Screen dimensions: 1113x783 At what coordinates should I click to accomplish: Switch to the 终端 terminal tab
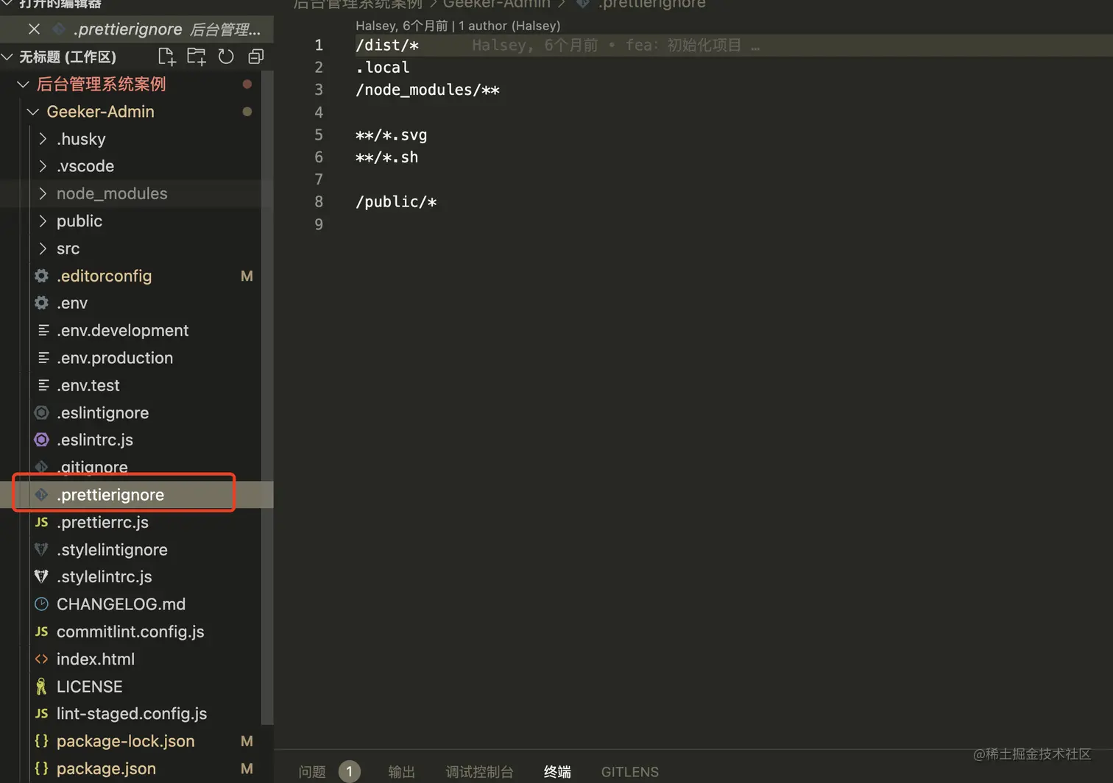pyautogui.click(x=557, y=771)
